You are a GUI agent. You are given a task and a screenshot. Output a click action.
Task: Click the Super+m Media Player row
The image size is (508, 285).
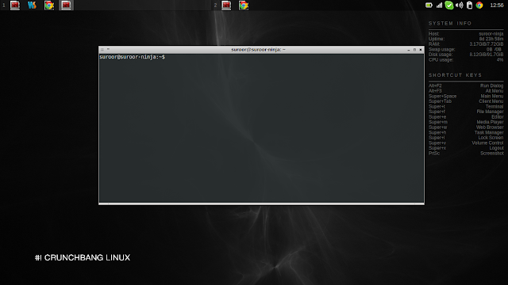466,122
